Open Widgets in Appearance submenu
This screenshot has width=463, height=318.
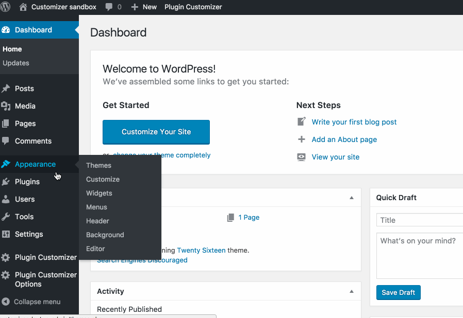click(99, 193)
